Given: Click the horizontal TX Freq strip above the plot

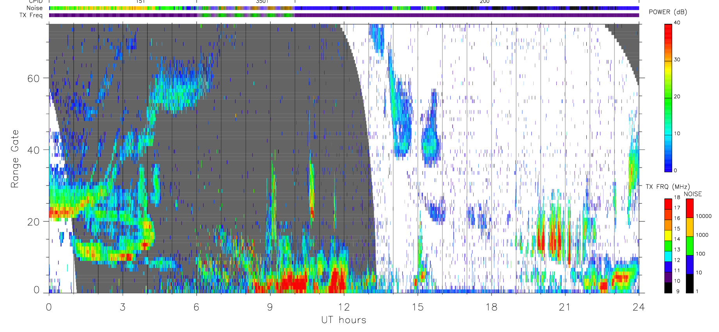Looking at the screenshot, I should pyautogui.click(x=344, y=15).
